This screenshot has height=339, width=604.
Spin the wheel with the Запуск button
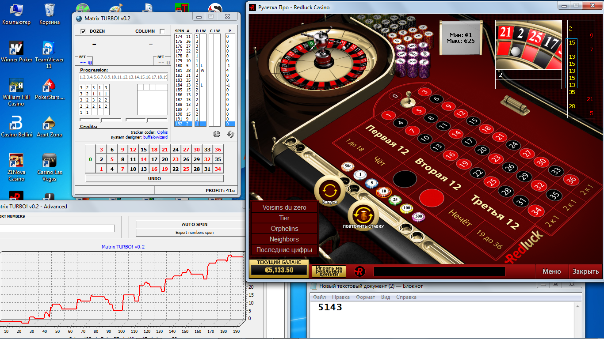329,191
